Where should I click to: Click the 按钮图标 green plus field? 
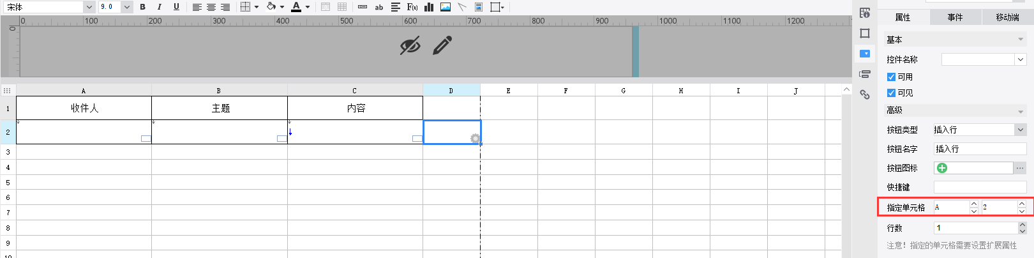pyautogui.click(x=973, y=168)
